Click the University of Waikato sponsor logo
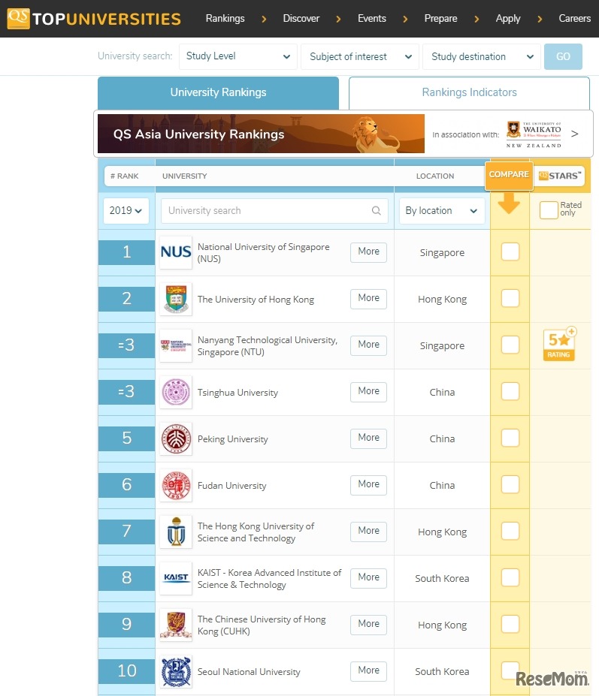The width and height of the screenshot is (599, 696). [x=534, y=134]
